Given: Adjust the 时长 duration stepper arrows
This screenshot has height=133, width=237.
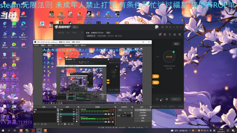Looking at the screenshot, I should tap(132, 116).
